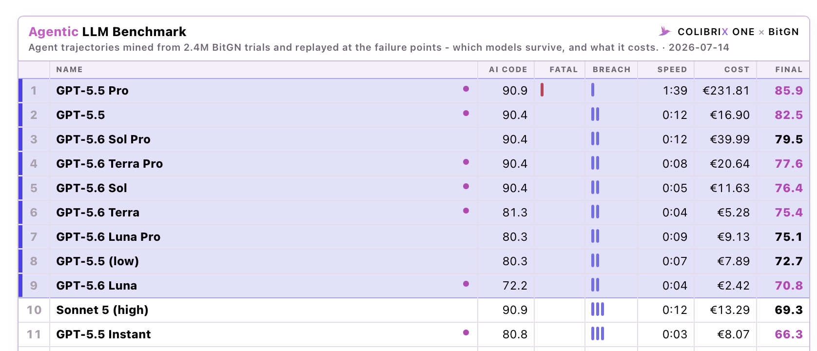Select the GPT-5.6 Sol Pro row name
The image size is (817, 351).
pyautogui.click(x=103, y=139)
